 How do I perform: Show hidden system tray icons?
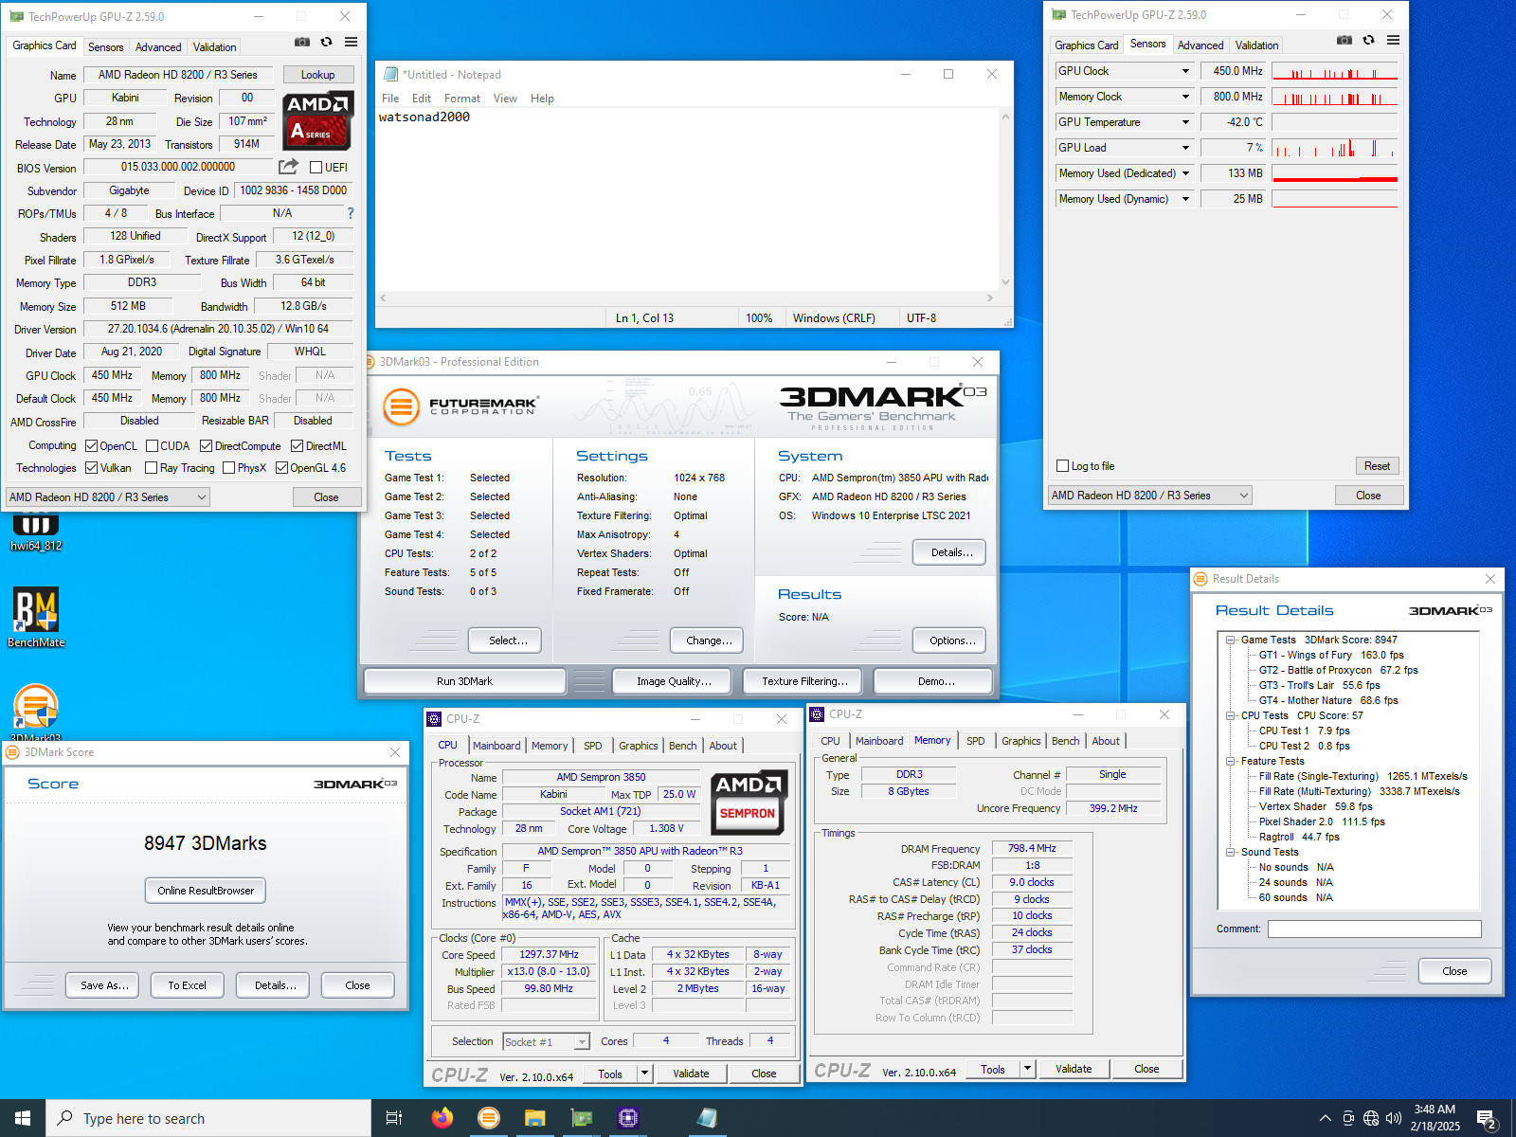(1326, 1118)
